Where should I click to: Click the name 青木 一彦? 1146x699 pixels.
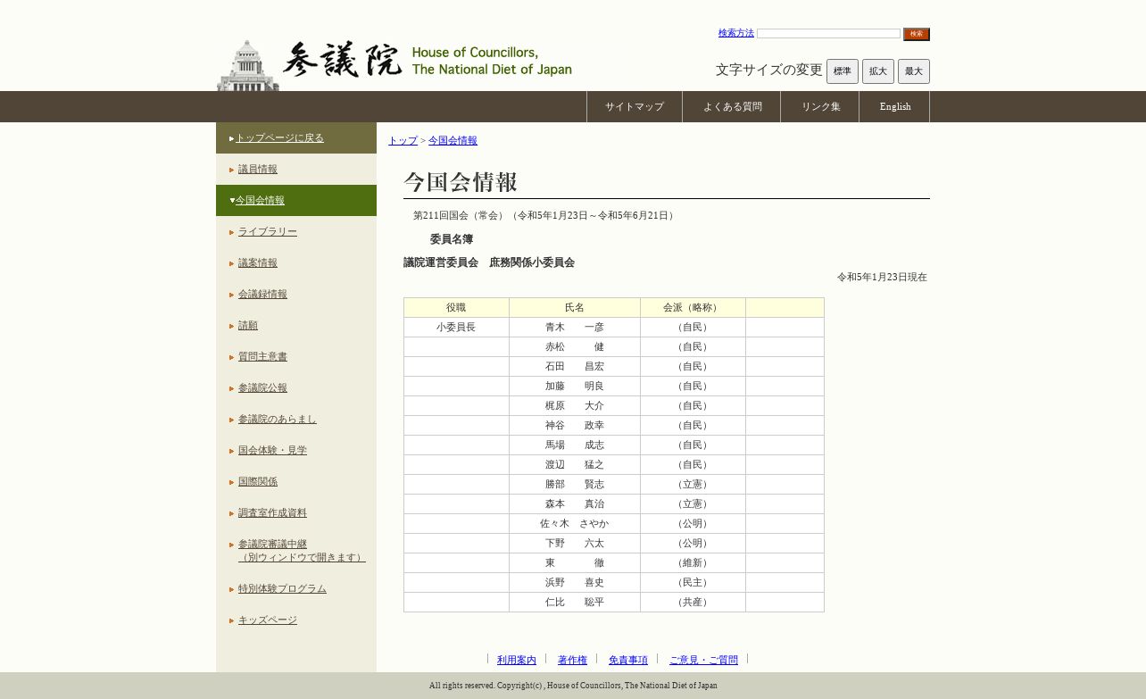[x=575, y=328]
